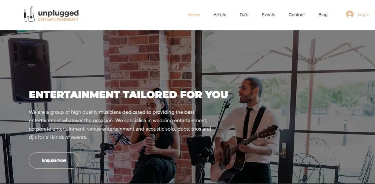
Task: Go to the Artists page
Action: click(220, 15)
